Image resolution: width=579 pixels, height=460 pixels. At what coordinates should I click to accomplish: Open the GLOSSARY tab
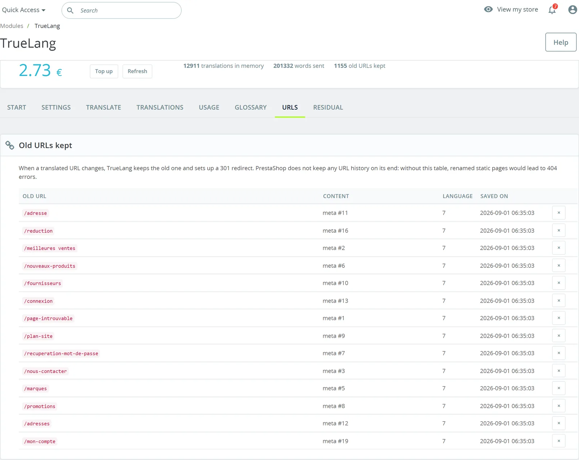tap(251, 107)
